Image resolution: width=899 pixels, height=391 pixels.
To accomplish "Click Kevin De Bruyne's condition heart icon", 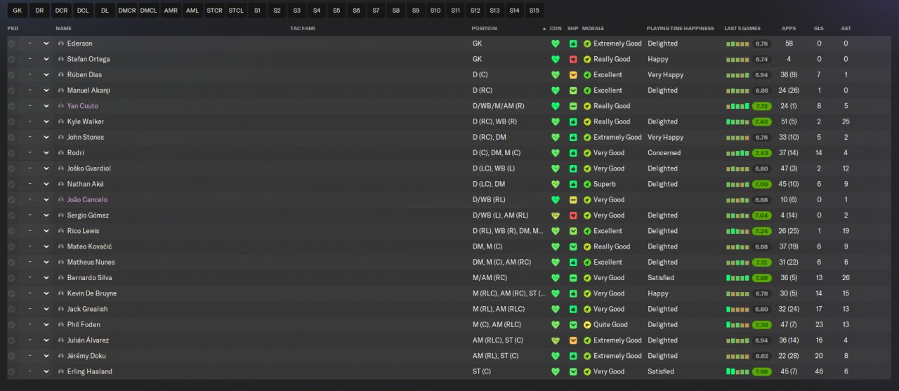I will (556, 293).
